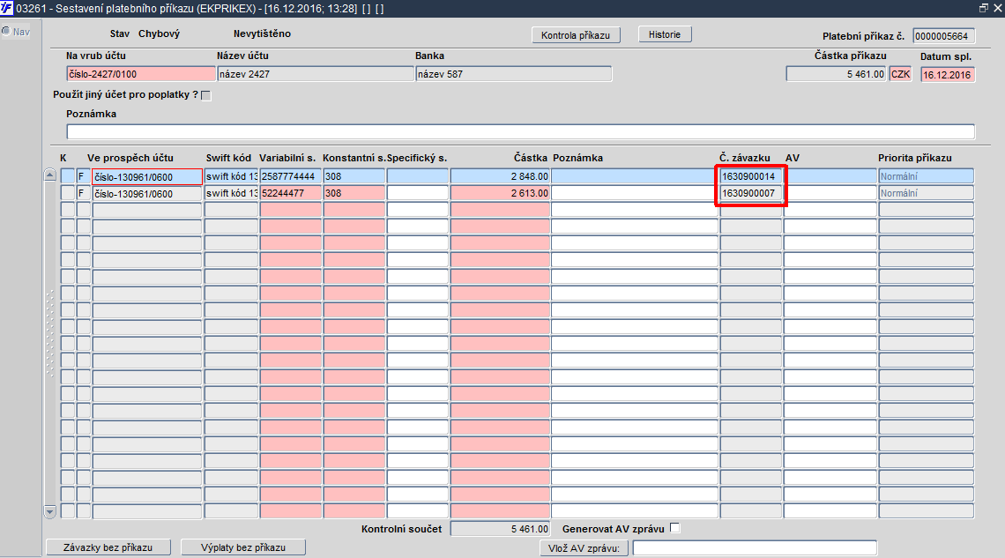Click the CZK currency field
This screenshot has height=558, width=1005.
point(900,74)
